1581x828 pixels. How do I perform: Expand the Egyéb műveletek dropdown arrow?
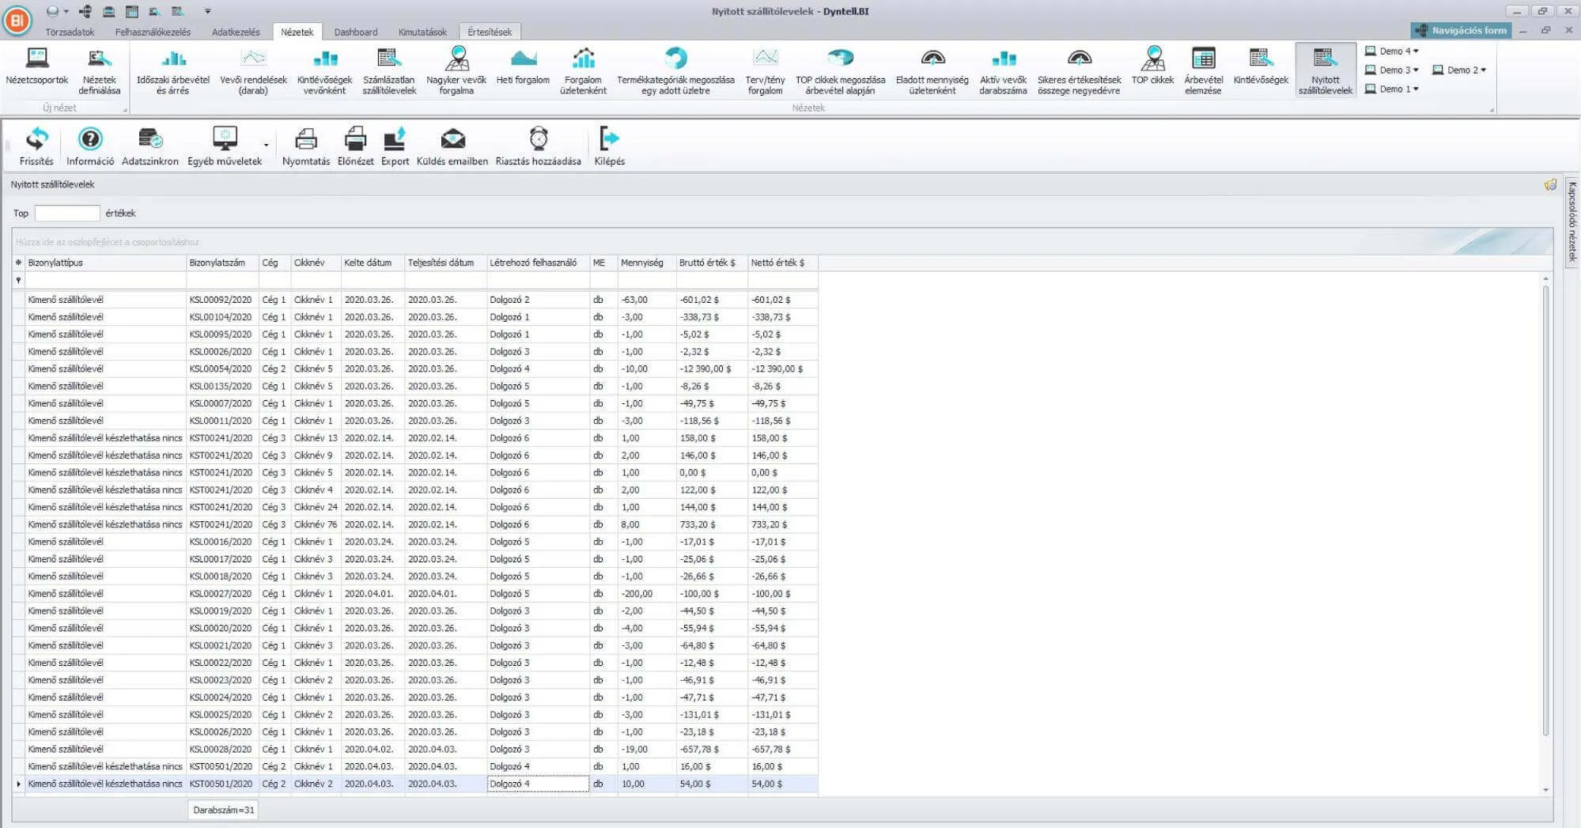click(266, 146)
